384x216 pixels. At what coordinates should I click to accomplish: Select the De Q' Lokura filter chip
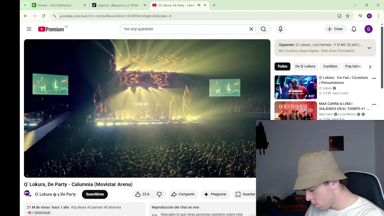pos(305,66)
